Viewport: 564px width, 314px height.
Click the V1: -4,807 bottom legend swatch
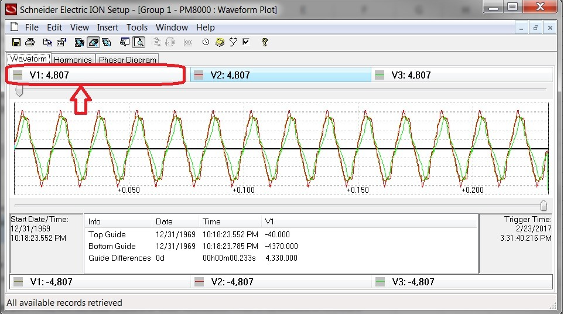pos(18,282)
